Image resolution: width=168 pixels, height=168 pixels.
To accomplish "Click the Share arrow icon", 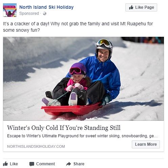I will (x=69, y=164).
